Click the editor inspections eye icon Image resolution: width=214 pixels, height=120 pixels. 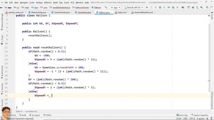[x=209, y=16]
